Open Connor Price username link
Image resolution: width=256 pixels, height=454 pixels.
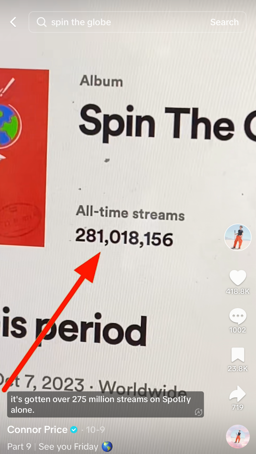(x=37, y=430)
